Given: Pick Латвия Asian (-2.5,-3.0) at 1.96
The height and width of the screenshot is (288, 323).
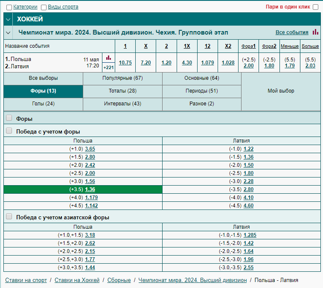Looking at the screenshot, I should point(248,259).
